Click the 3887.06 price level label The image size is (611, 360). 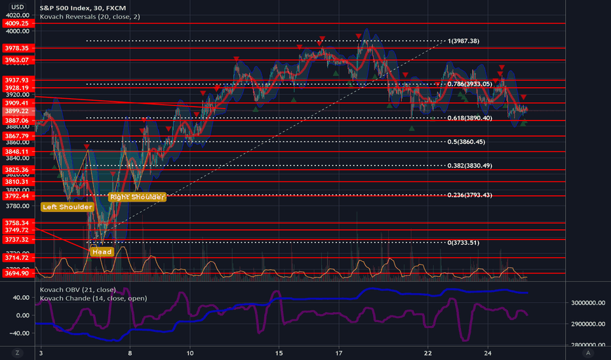tap(18, 120)
